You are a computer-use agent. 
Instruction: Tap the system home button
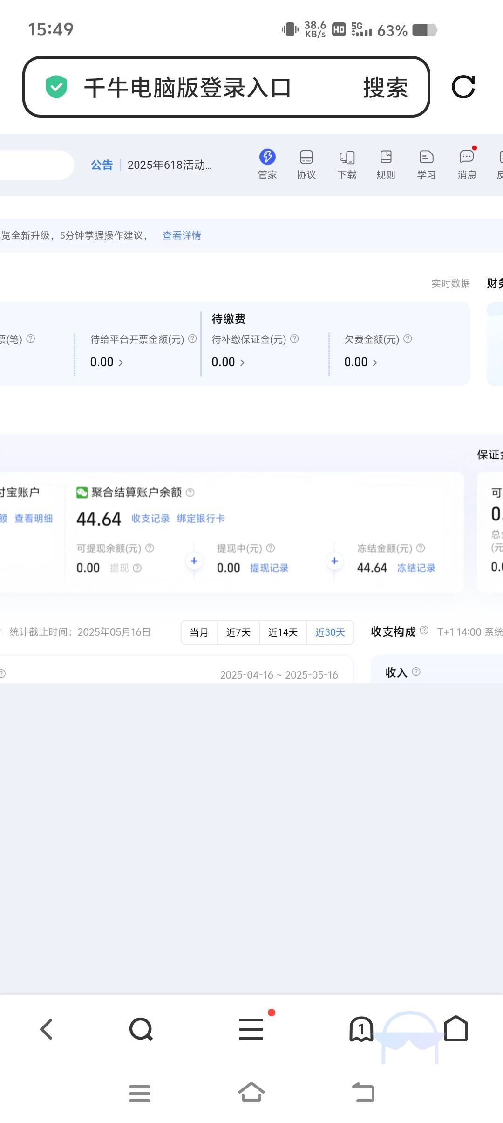[251, 1092]
